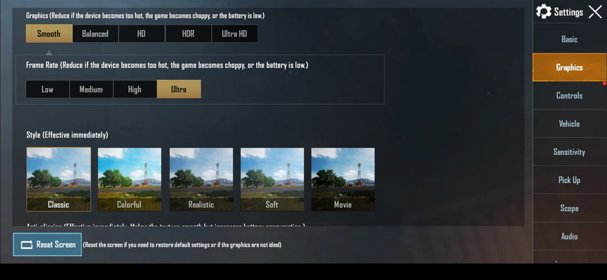Set frame rate to Low

click(47, 89)
